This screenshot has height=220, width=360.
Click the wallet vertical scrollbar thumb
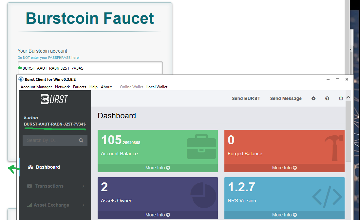348,131
